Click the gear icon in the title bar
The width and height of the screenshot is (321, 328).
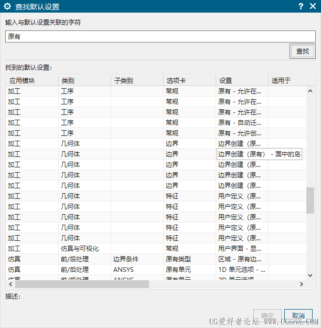[7, 6]
